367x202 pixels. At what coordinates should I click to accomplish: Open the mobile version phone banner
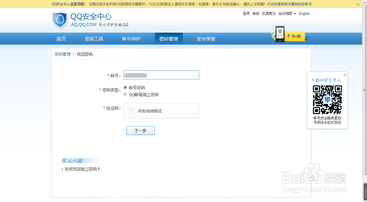[x=288, y=34]
